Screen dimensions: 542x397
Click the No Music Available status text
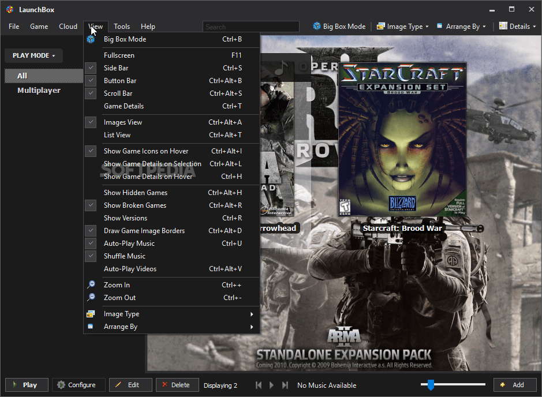point(327,385)
